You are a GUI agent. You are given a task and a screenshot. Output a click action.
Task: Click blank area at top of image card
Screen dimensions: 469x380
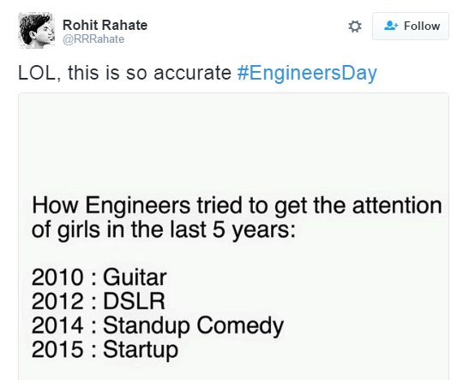point(233,140)
